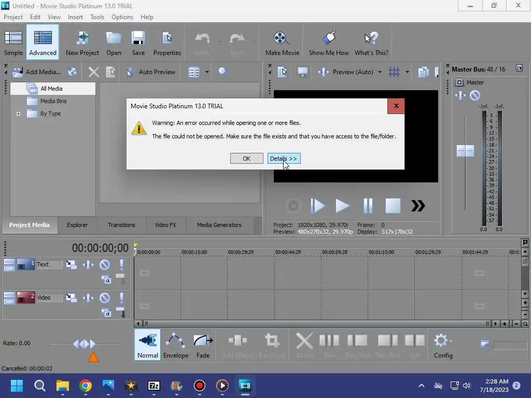Open the Tools menu
The height and width of the screenshot is (398, 531).
click(x=97, y=17)
